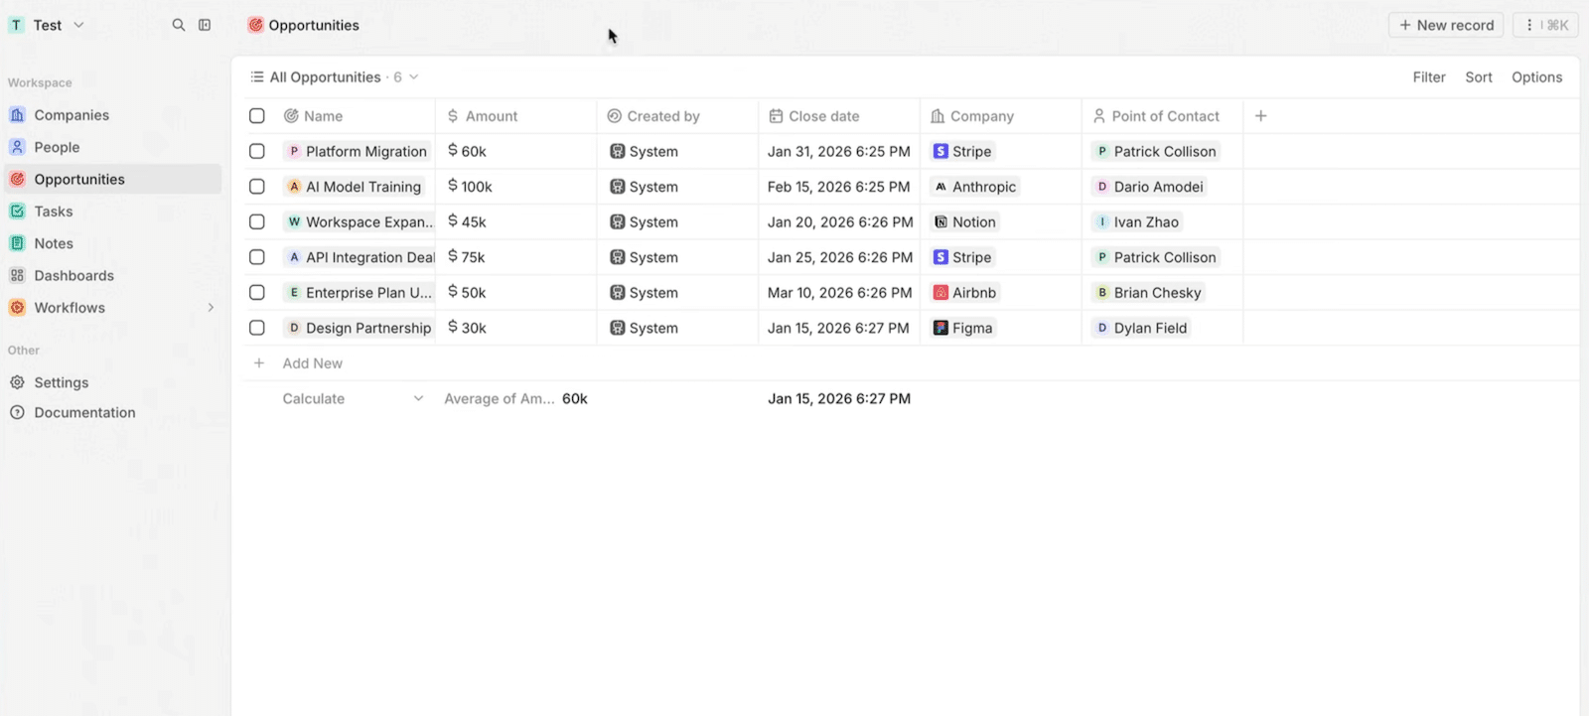Viewport: 1589px width, 716px height.
Task: Click the Notion logo icon
Action: 940,222
